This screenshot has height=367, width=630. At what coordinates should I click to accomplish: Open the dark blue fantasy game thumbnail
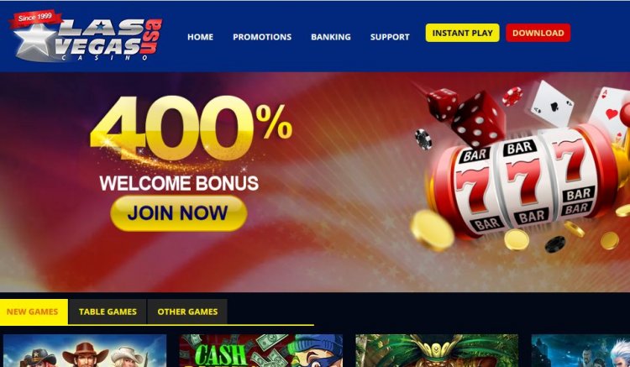pyautogui.click(x=580, y=350)
